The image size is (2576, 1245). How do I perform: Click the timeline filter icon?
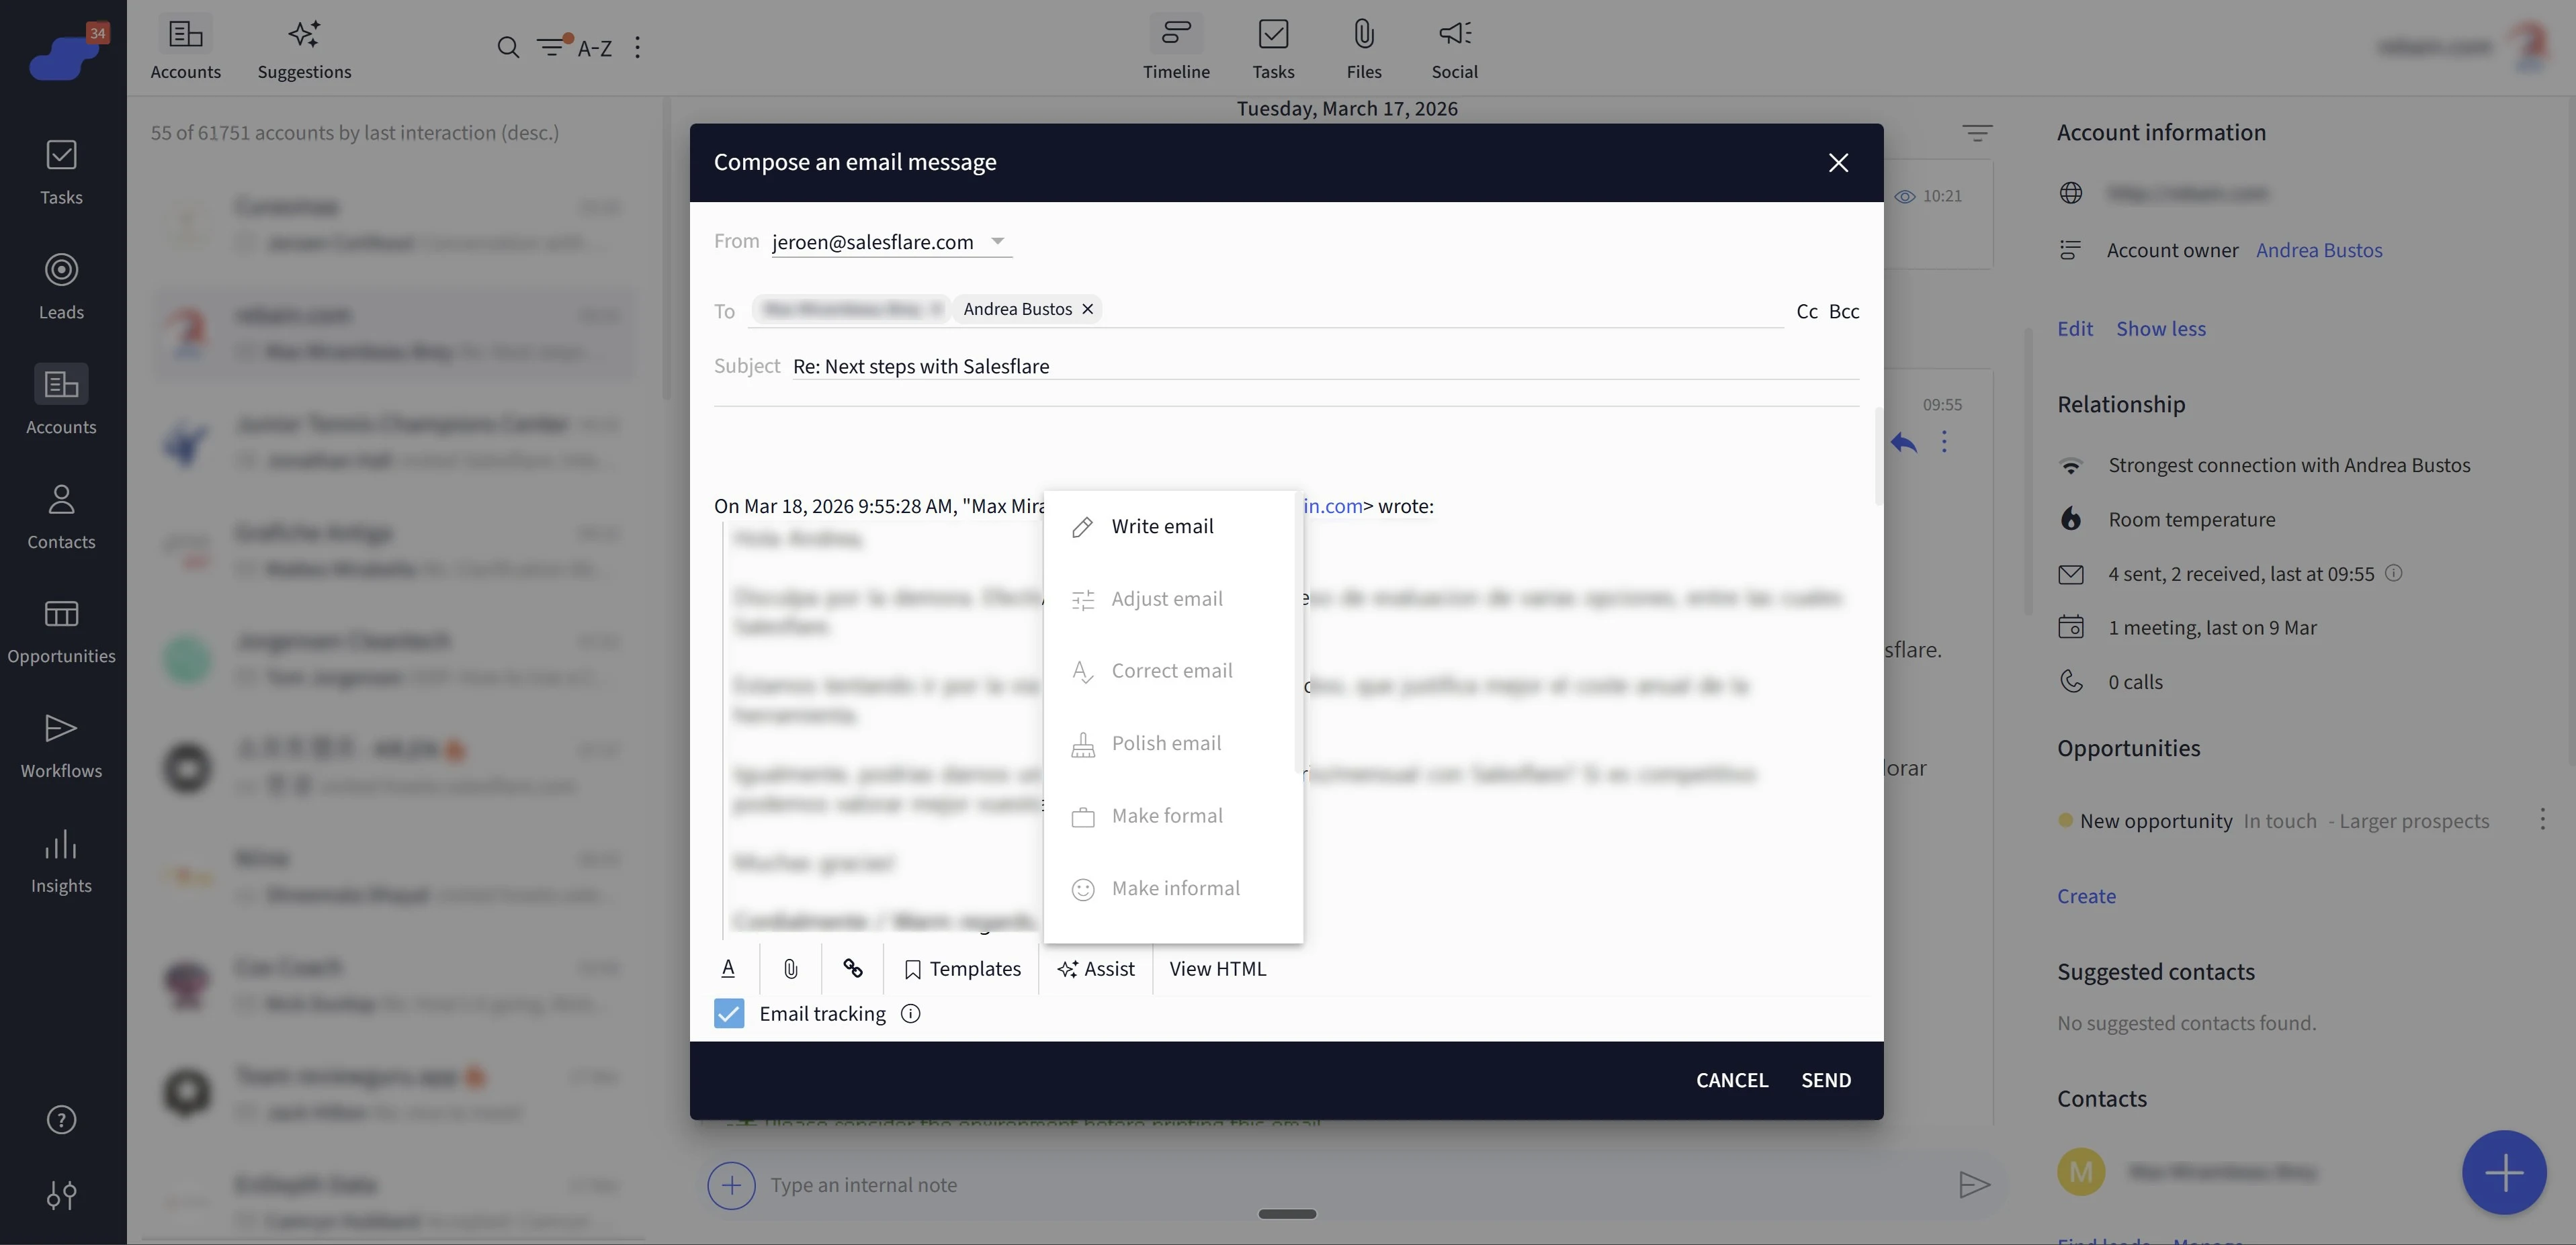point(1976,133)
